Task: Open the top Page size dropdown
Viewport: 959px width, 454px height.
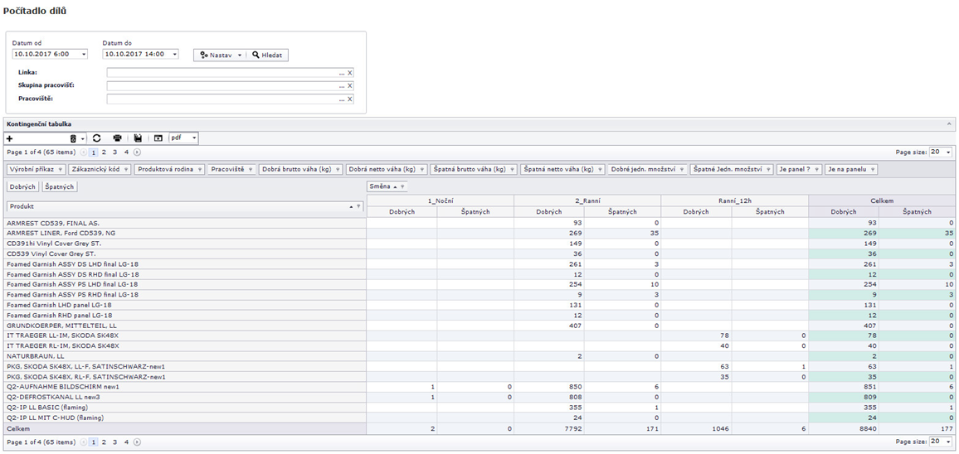Action: click(948, 152)
